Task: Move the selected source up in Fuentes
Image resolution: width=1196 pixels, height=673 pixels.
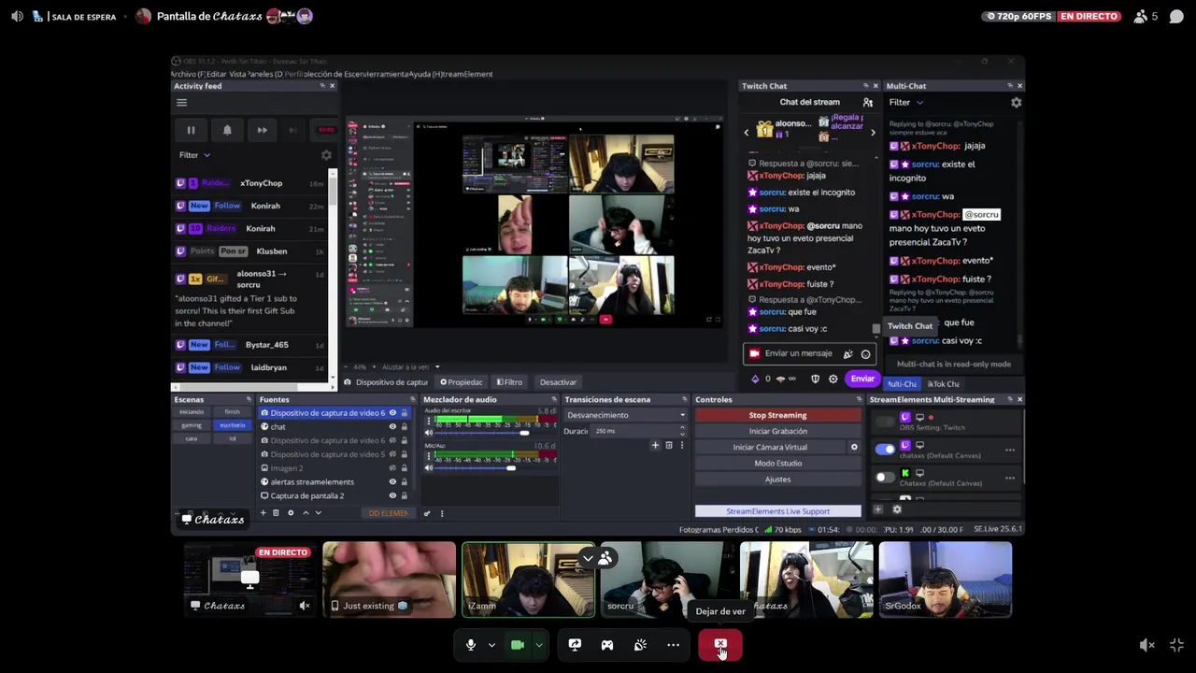Action: pyautogui.click(x=306, y=512)
